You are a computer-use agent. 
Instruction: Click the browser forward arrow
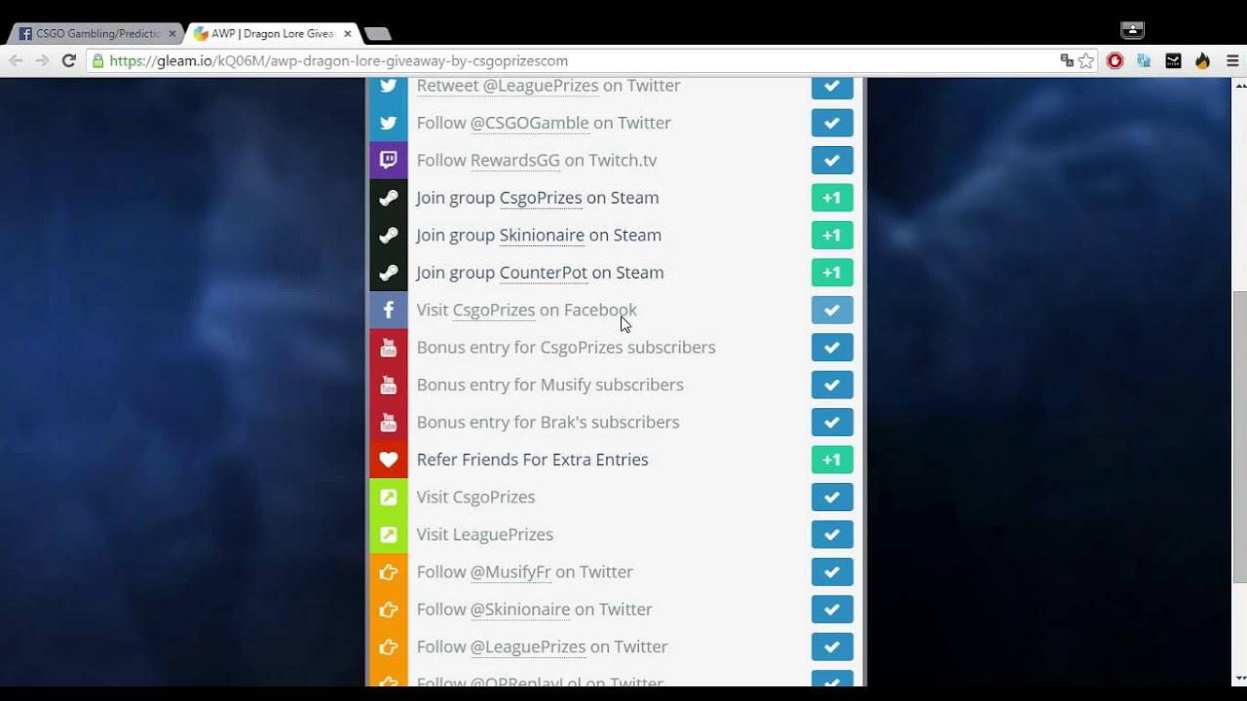click(42, 60)
